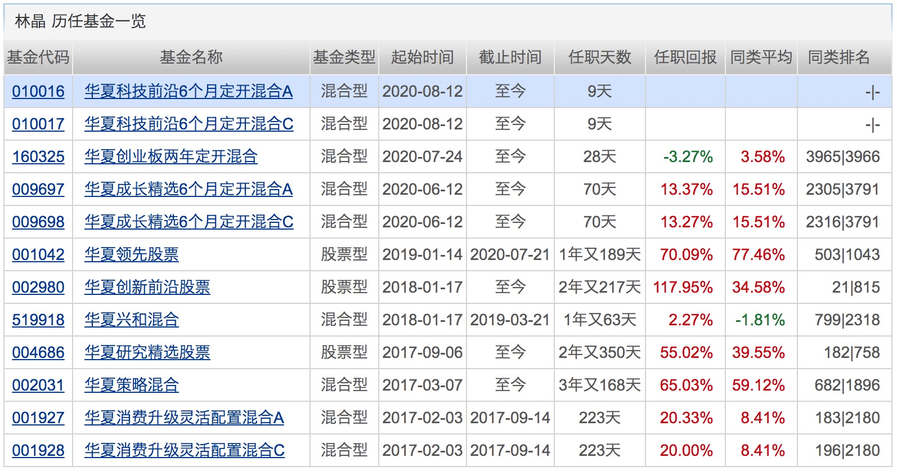Select the 20.00% return value
This screenshot has height=475, width=897.
click(687, 450)
